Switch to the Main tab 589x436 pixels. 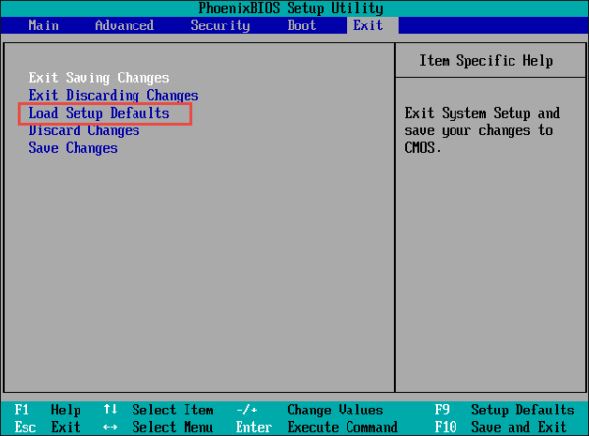click(44, 25)
